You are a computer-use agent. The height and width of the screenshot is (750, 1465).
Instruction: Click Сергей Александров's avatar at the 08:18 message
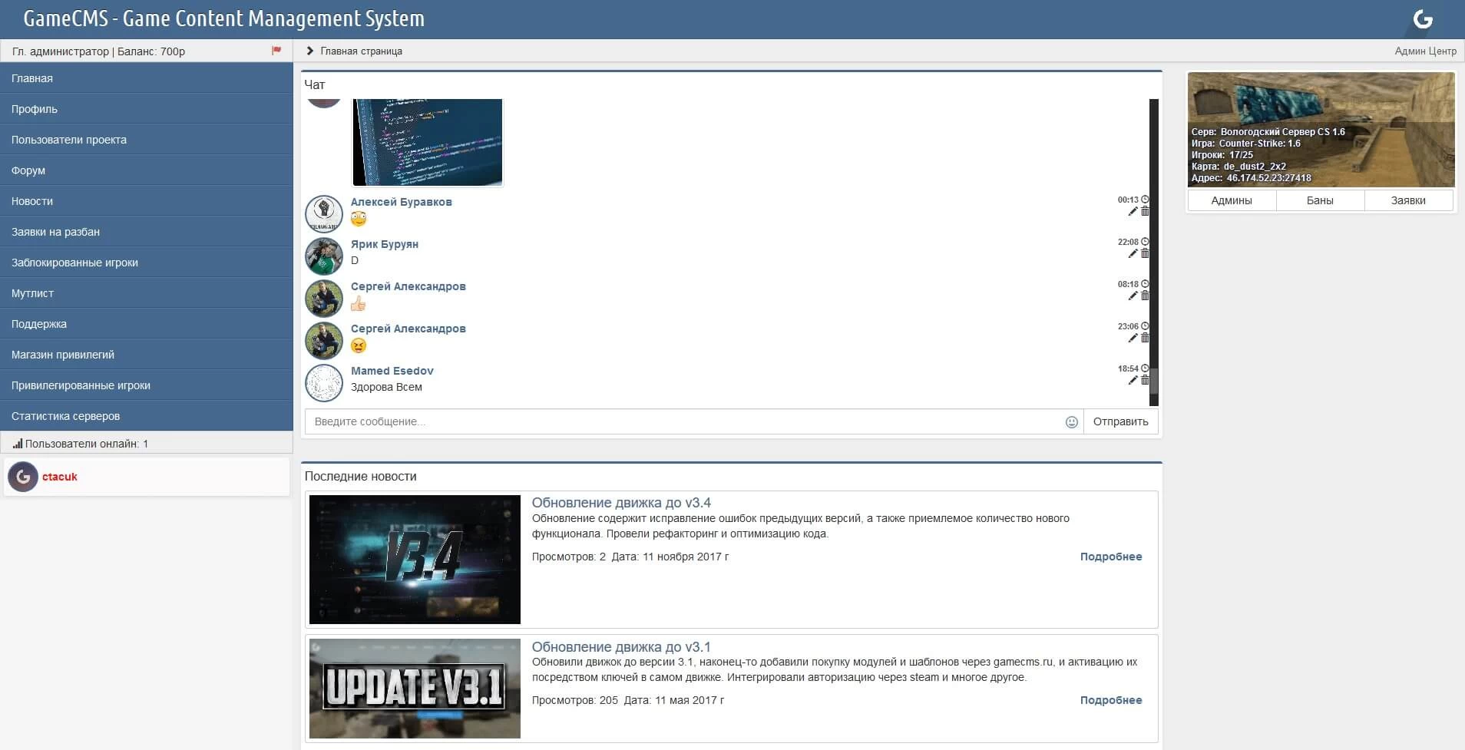coord(324,298)
